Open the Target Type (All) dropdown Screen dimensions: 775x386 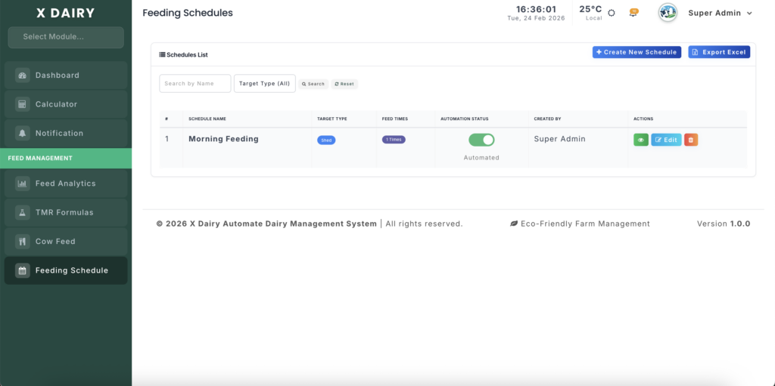(264, 84)
